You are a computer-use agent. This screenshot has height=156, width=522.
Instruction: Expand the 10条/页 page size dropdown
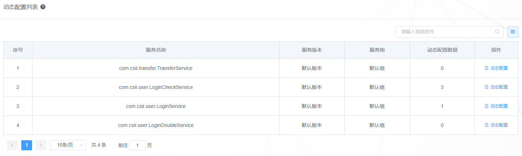pyautogui.click(x=68, y=145)
